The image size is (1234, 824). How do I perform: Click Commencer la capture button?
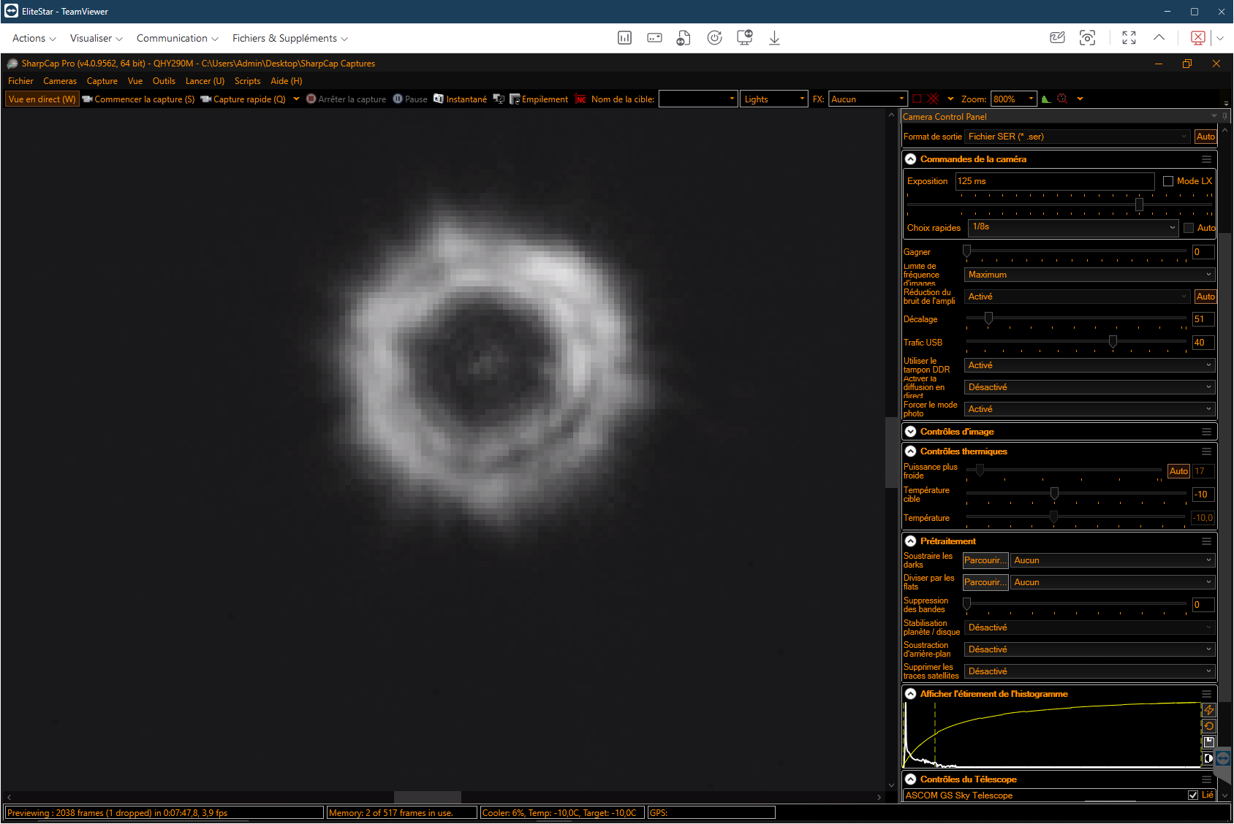(x=138, y=99)
